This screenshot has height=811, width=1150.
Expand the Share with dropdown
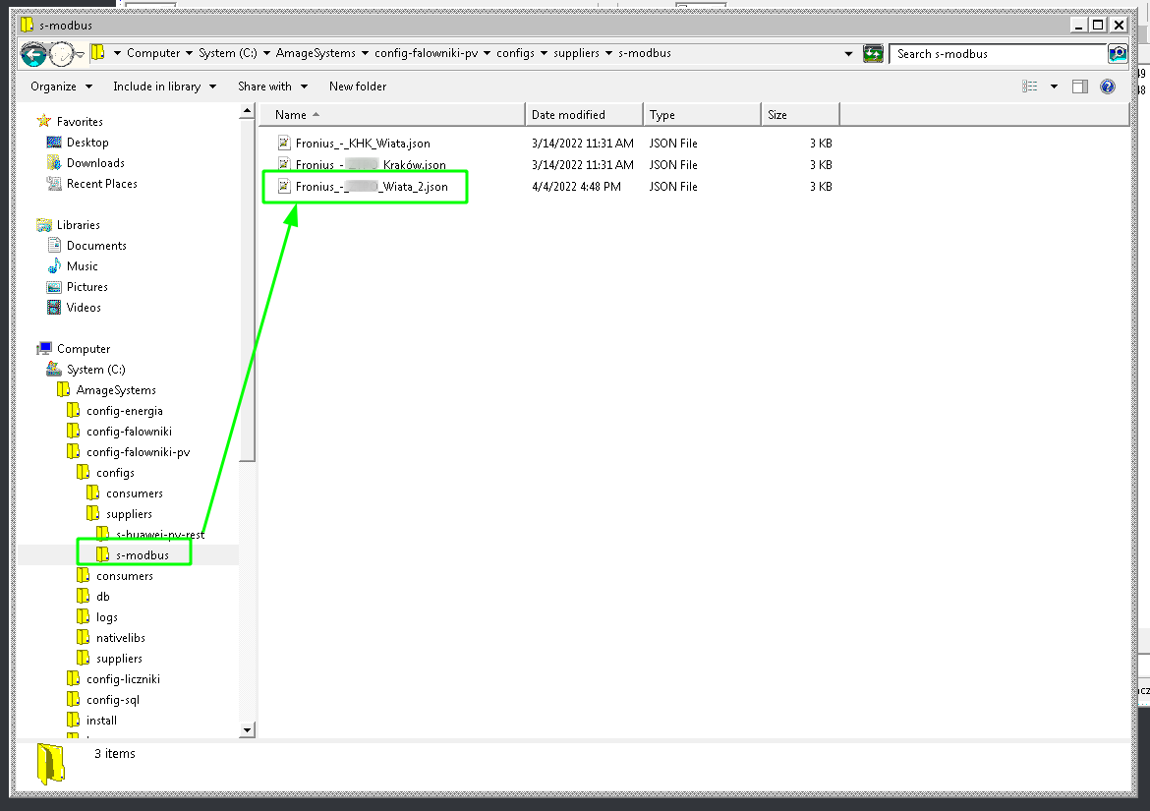pyautogui.click(x=272, y=87)
